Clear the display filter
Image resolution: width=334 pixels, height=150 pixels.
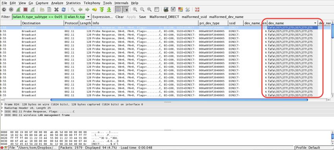click(119, 17)
